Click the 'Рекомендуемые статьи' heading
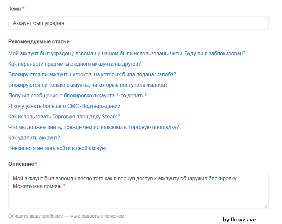282x224 pixels. point(39,42)
